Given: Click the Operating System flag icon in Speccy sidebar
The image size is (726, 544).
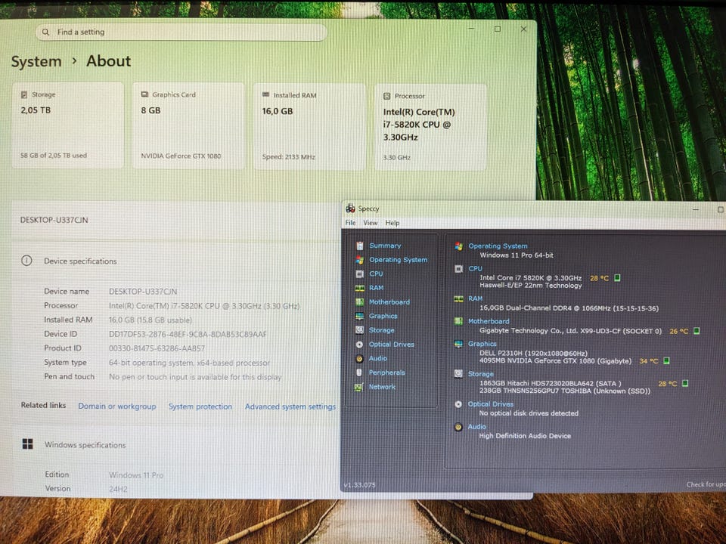Looking at the screenshot, I should point(360,260).
